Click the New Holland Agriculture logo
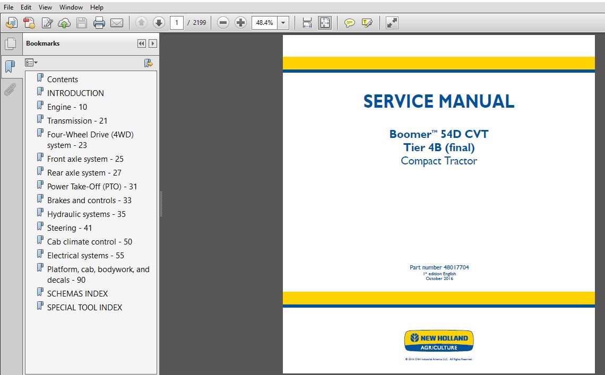The image size is (605, 375). pyautogui.click(x=439, y=341)
